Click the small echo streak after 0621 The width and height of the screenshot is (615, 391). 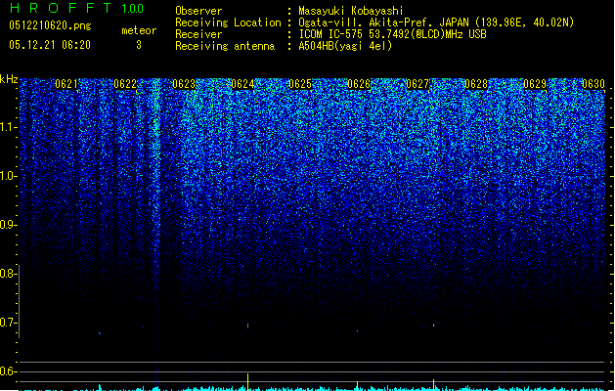coord(100,333)
